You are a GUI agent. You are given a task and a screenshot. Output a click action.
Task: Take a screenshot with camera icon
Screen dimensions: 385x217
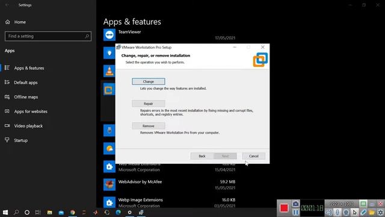click(x=295, y=204)
